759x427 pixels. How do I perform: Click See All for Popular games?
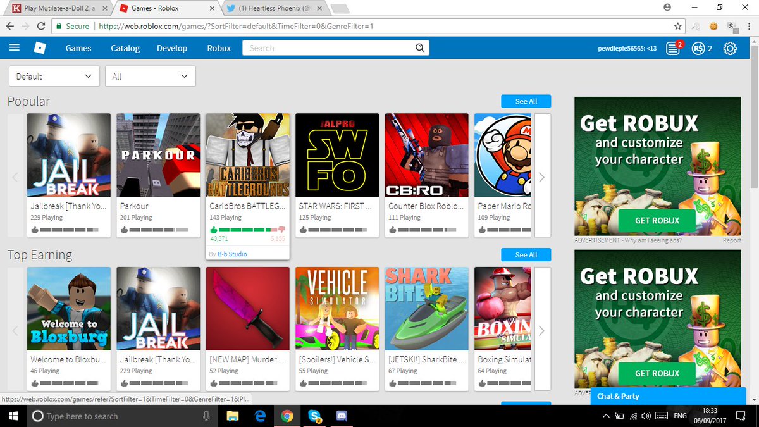click(526, 101)
